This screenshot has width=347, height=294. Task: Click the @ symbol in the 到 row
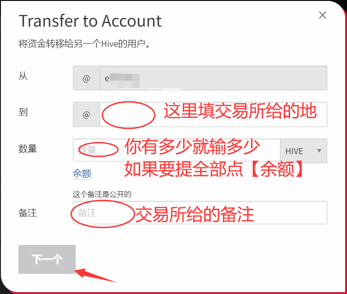(x=86, y=115)
